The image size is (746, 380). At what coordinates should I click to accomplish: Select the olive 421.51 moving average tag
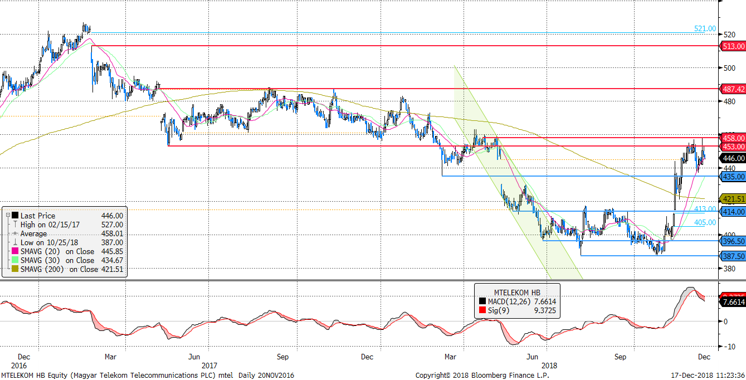coord(733,199)
